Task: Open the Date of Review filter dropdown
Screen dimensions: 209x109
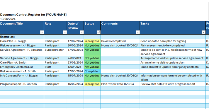Action: [82, 33]
